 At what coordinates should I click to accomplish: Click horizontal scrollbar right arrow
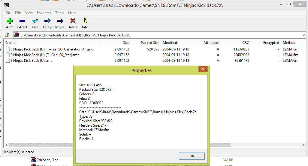coord(303,145)
